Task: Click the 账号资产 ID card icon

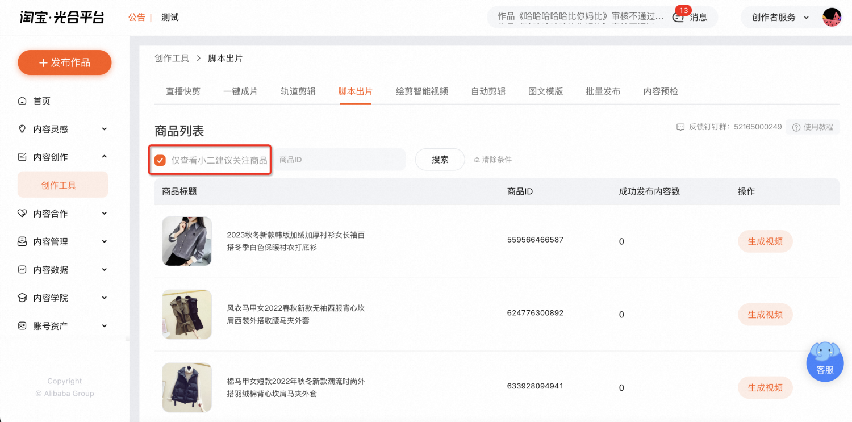Action: pyautogui.click(x=22, y=326)
